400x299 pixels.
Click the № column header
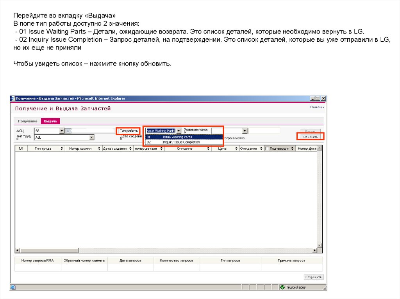click(21, 149)
